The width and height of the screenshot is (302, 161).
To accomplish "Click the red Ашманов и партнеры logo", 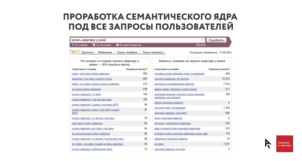I will [285, 144].
